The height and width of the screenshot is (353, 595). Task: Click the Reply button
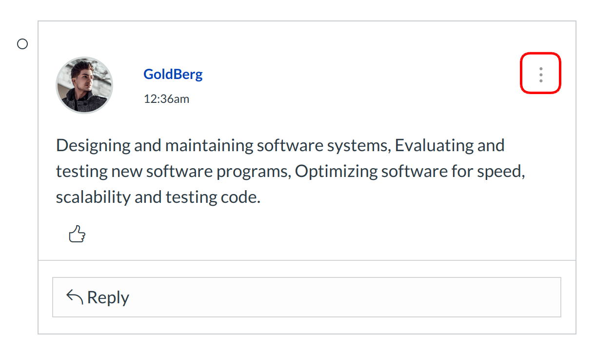306,297
